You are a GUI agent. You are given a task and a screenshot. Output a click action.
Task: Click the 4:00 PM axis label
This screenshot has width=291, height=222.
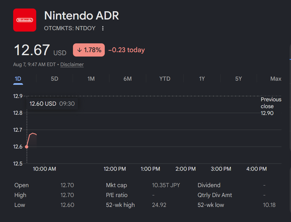(x=256, y=169)
